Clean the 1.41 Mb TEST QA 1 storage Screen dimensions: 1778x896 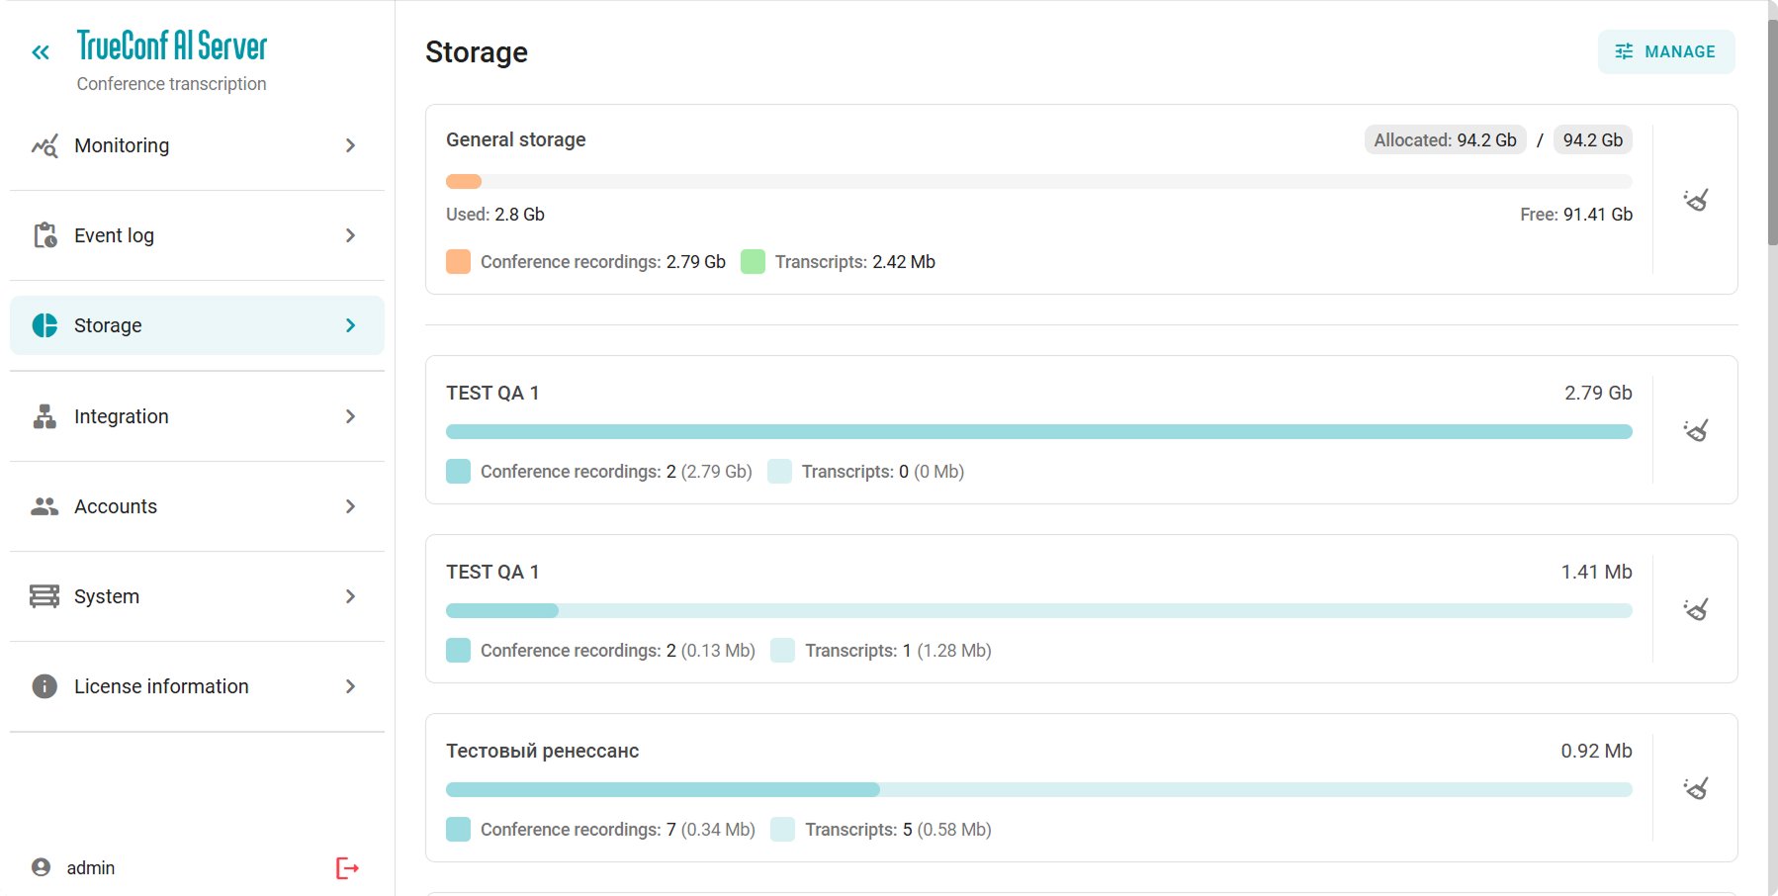(x=1696, y=609)
